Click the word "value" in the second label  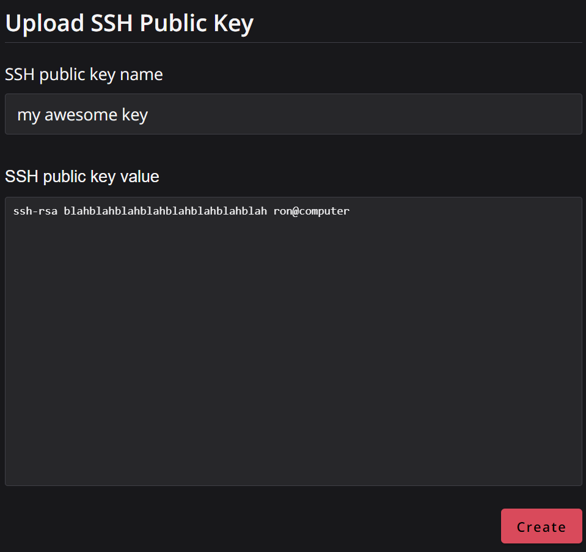pos(139,177)
